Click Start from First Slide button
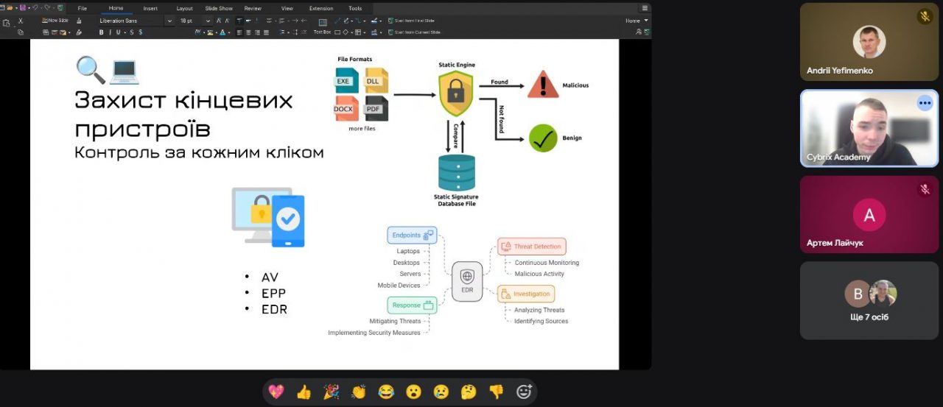Viewport: 943px width, 407px height. coord(414,21)
